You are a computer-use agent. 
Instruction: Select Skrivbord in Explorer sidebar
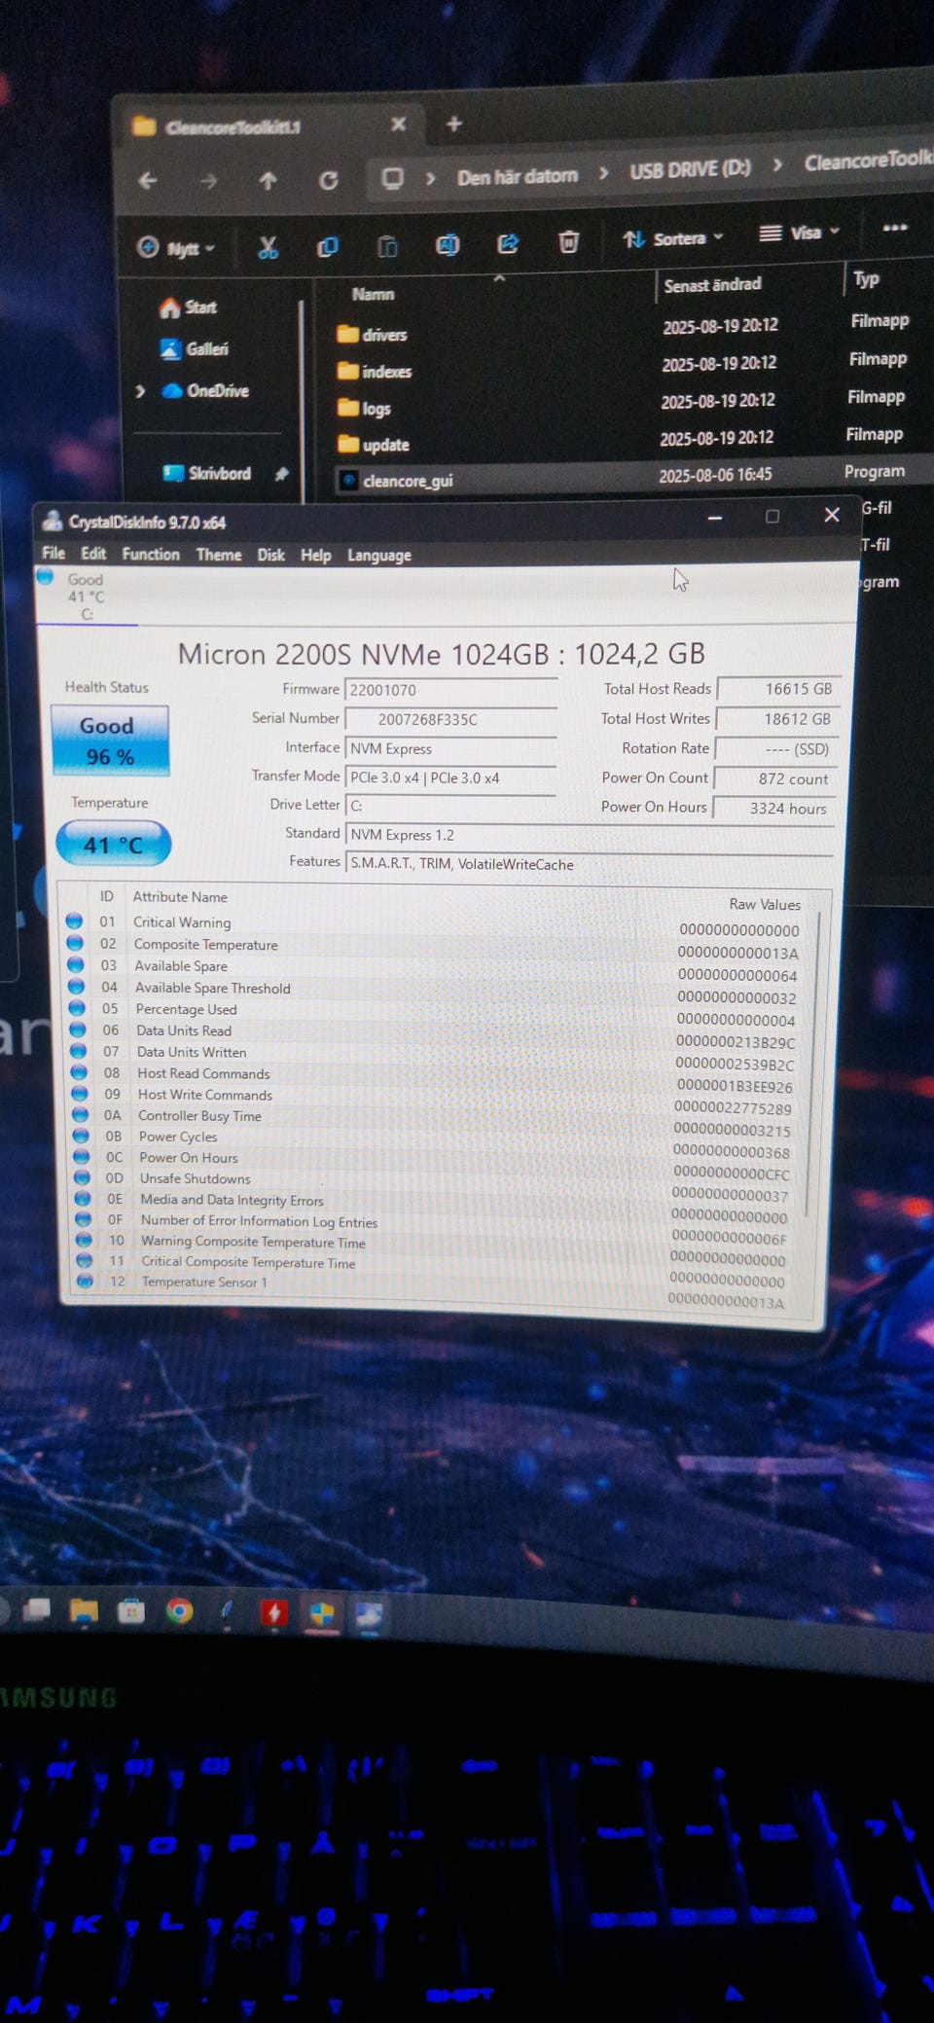pyautogui.click(x=207, y=474)
